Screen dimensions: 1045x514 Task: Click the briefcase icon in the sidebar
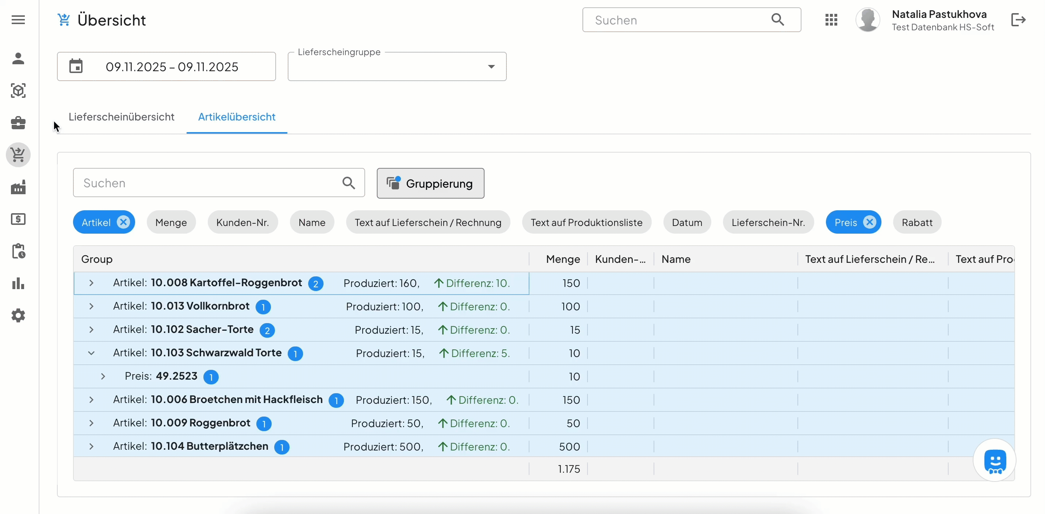(x=18, y=123)
